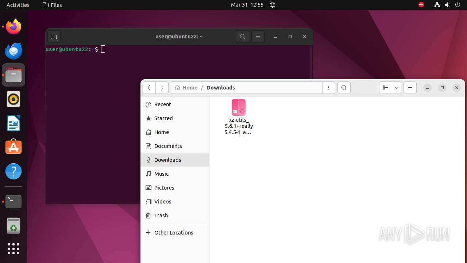Open Recent in the Files sidebar
Viewport: 467px width, 263px height.
pos(175,104)
